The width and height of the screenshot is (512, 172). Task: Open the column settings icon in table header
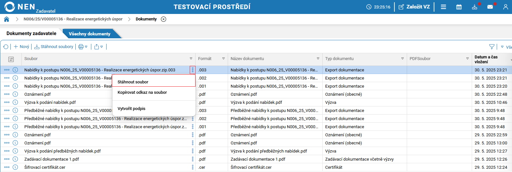click(11, 59)
